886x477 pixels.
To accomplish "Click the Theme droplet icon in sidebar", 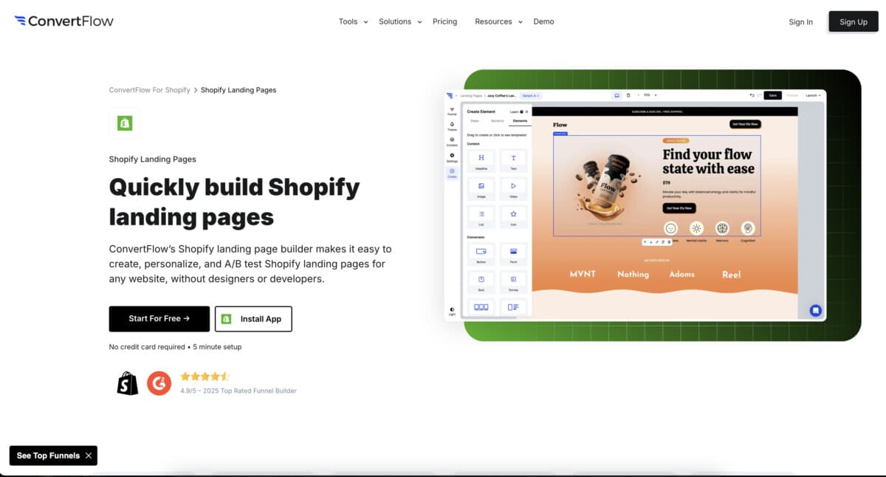I will tap(452, 126).
